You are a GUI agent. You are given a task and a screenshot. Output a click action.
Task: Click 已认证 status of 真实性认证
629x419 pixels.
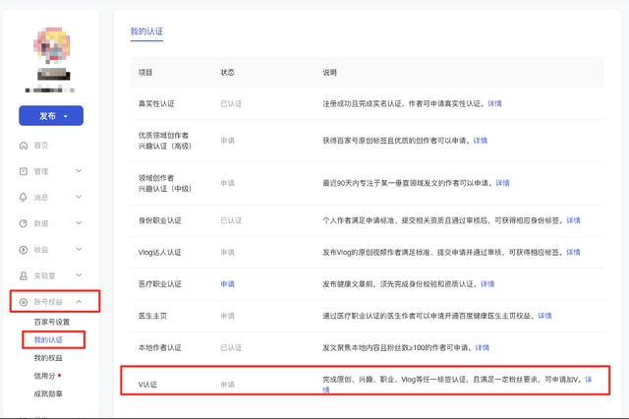[231, 103]
